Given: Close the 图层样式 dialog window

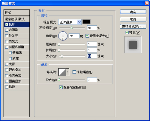Looking at the screenshot, I should pyautogui.click(x=147, y=3).
